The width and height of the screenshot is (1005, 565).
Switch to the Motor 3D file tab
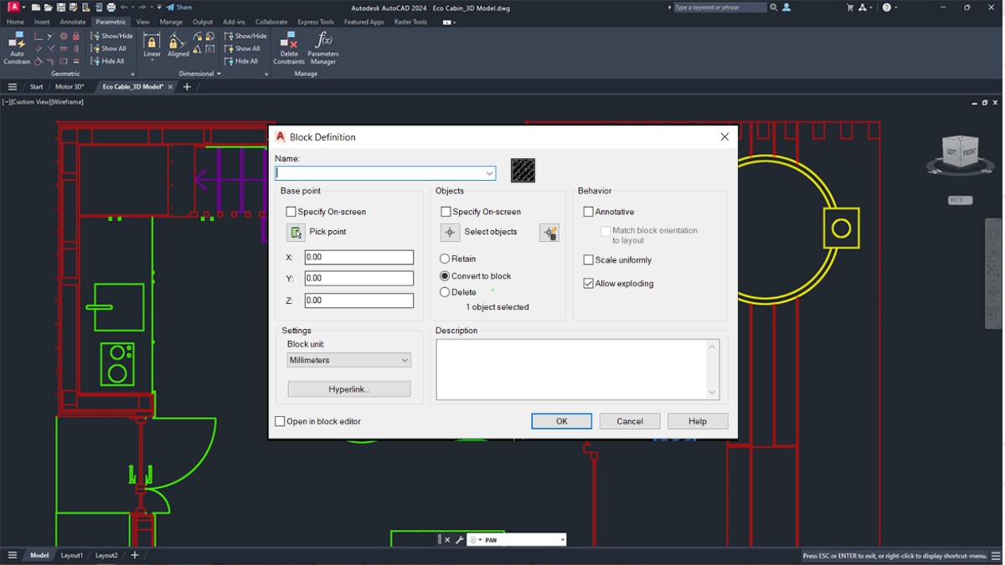[70, 86]
